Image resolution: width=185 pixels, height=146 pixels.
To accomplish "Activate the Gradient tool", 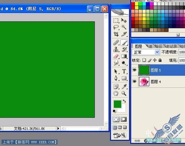I will [x=124, y=56].
